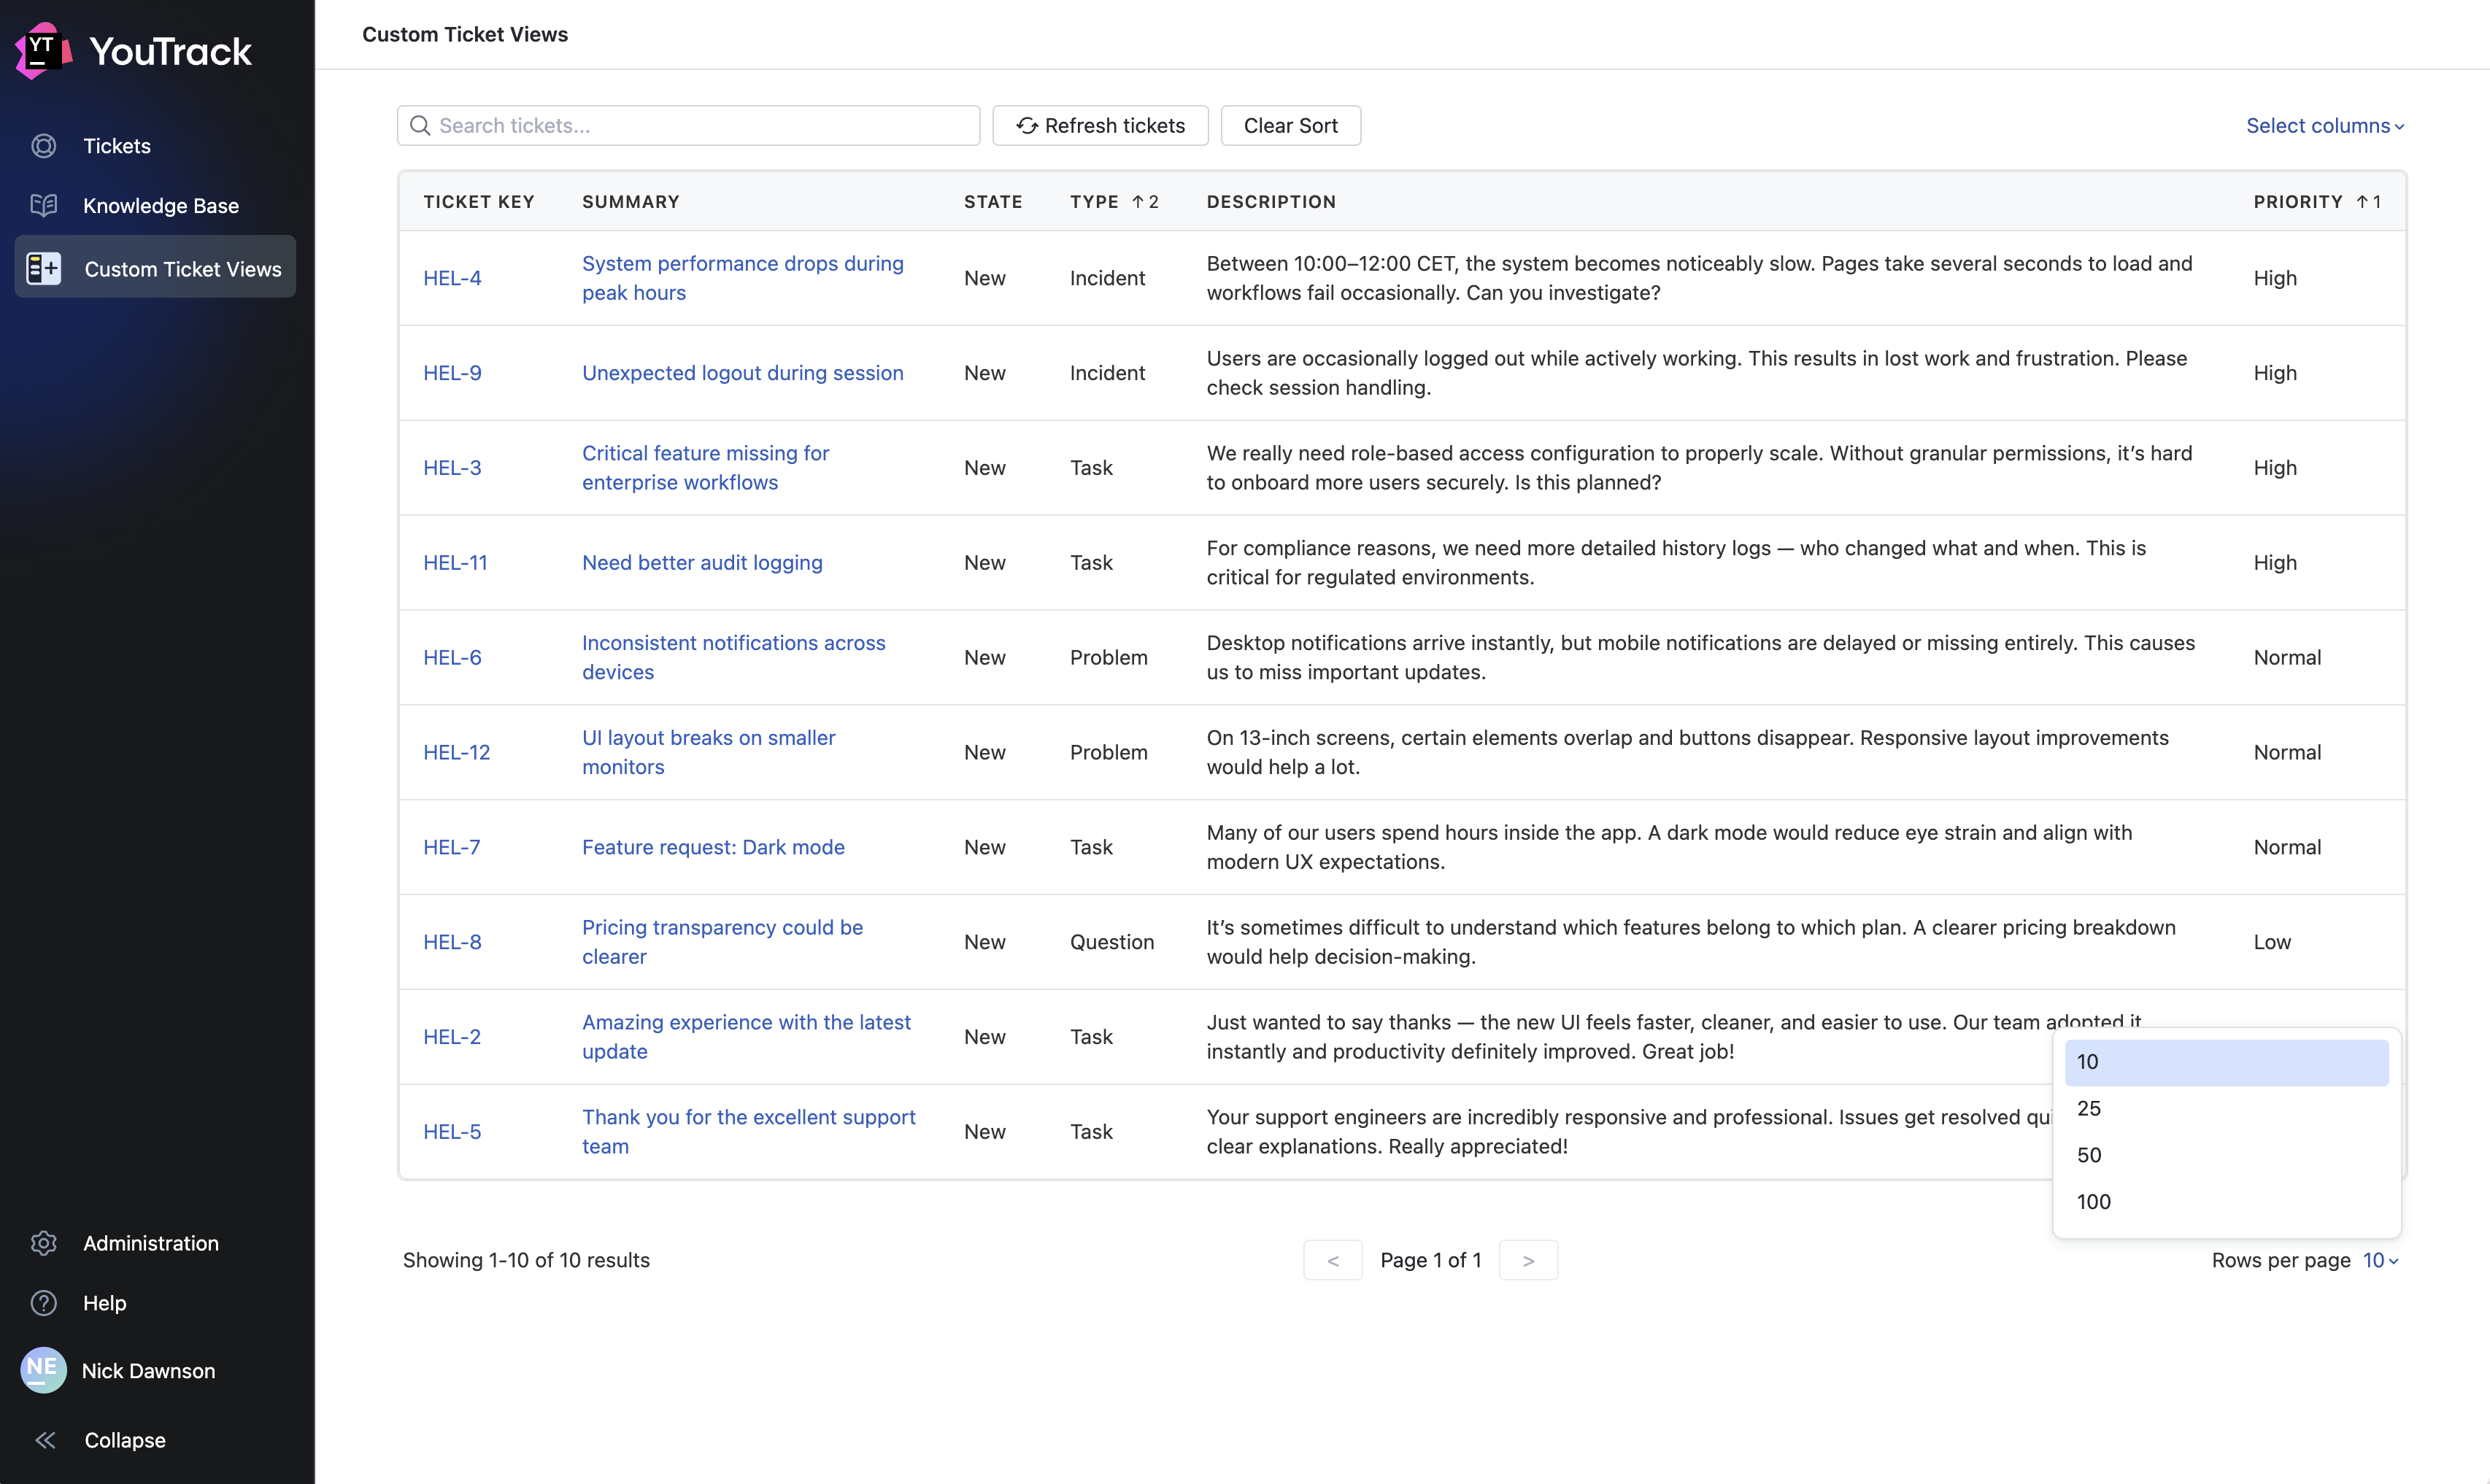Open 'Need better audit logging' summary
The image size is (2490, 1484).
pos(702,563)
